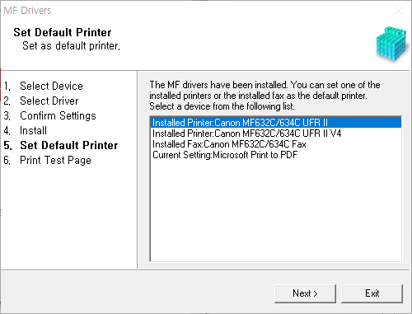Click step 2 Select Driver
Screen dimensions: 412x314
(41, 101)
